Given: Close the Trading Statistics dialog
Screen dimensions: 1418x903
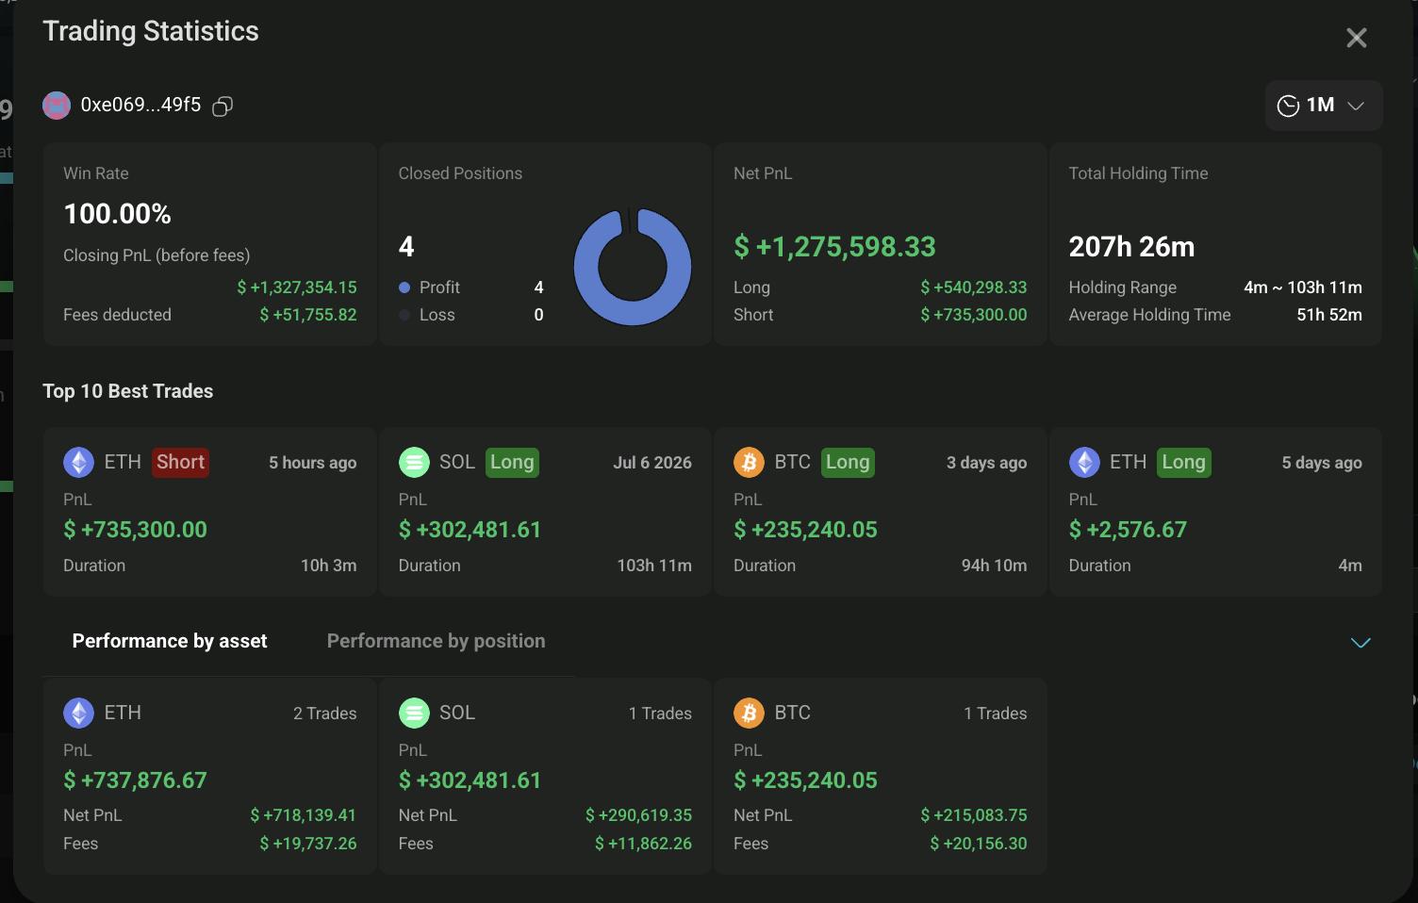Looking at the screenshot, I should 1357,38.
